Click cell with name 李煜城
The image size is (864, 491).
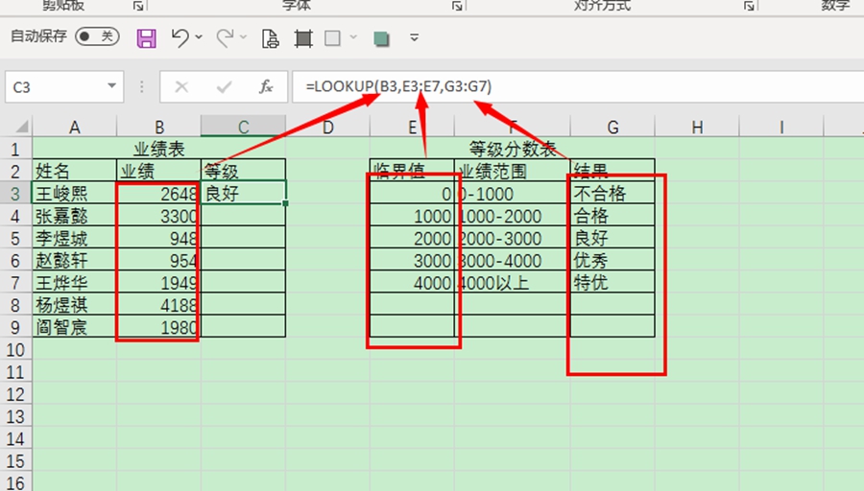[x=74, y=238]
